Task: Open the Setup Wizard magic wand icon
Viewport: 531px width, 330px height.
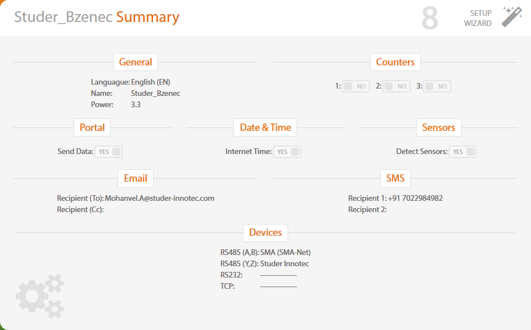Action: (512, 16)
